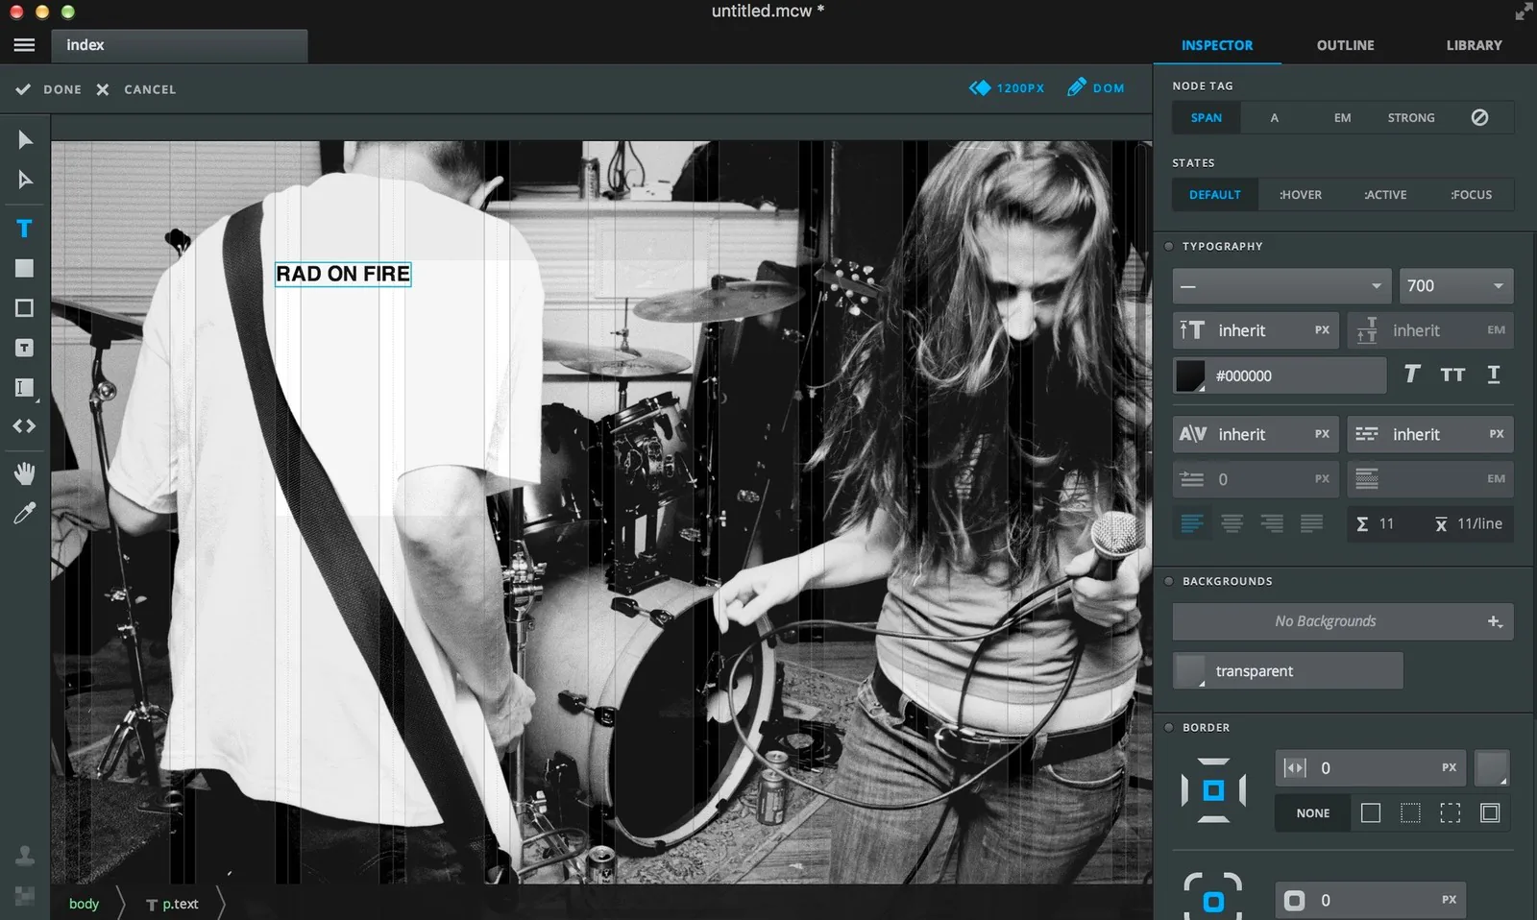Open the #000000 text color swatch
1537x920 pixels.
(1191, 375)
